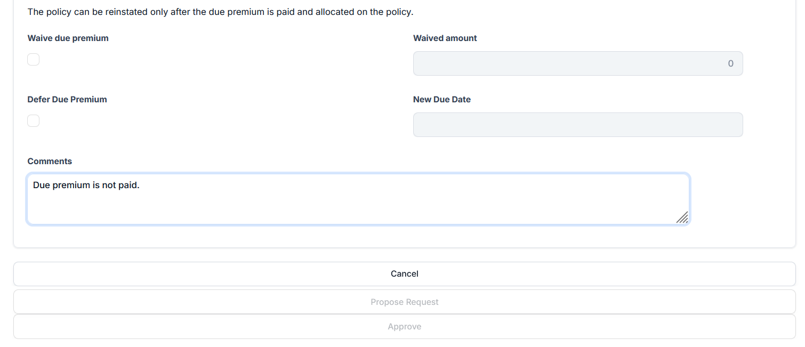
Task: Click the 'Due premium is not paid.' comment text
Action: point(86,185)
